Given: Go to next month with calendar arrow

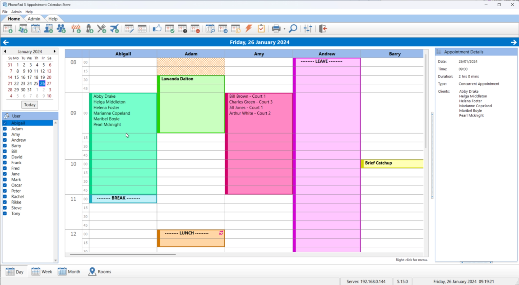Looking at the screenshot, I should pyautogui.click(x=55, y=51).
